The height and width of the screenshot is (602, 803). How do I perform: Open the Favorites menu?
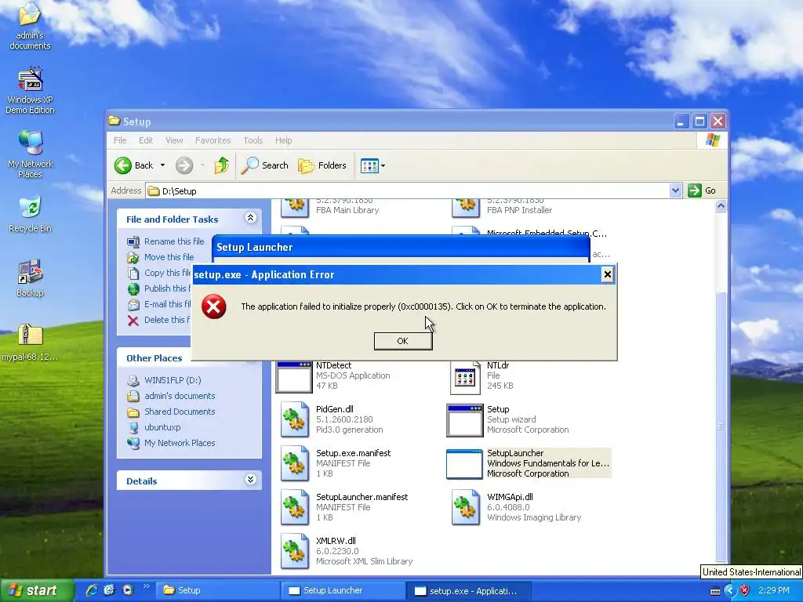click(x=213, y=140)
